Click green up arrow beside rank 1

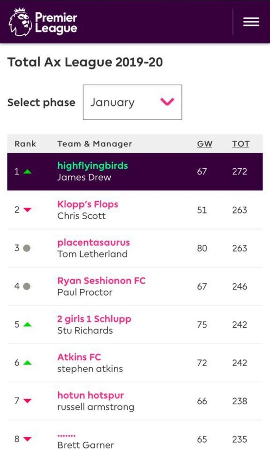click(27, 172)
